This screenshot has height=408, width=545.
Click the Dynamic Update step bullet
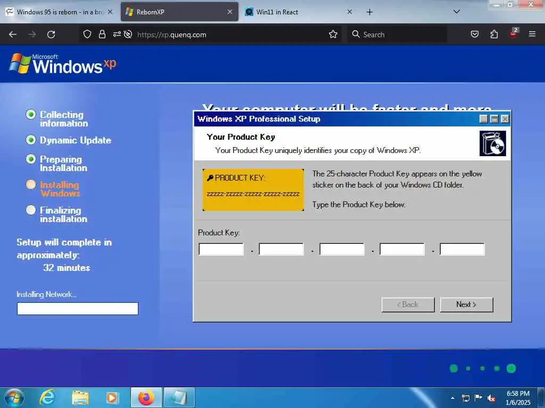point(31,140)
